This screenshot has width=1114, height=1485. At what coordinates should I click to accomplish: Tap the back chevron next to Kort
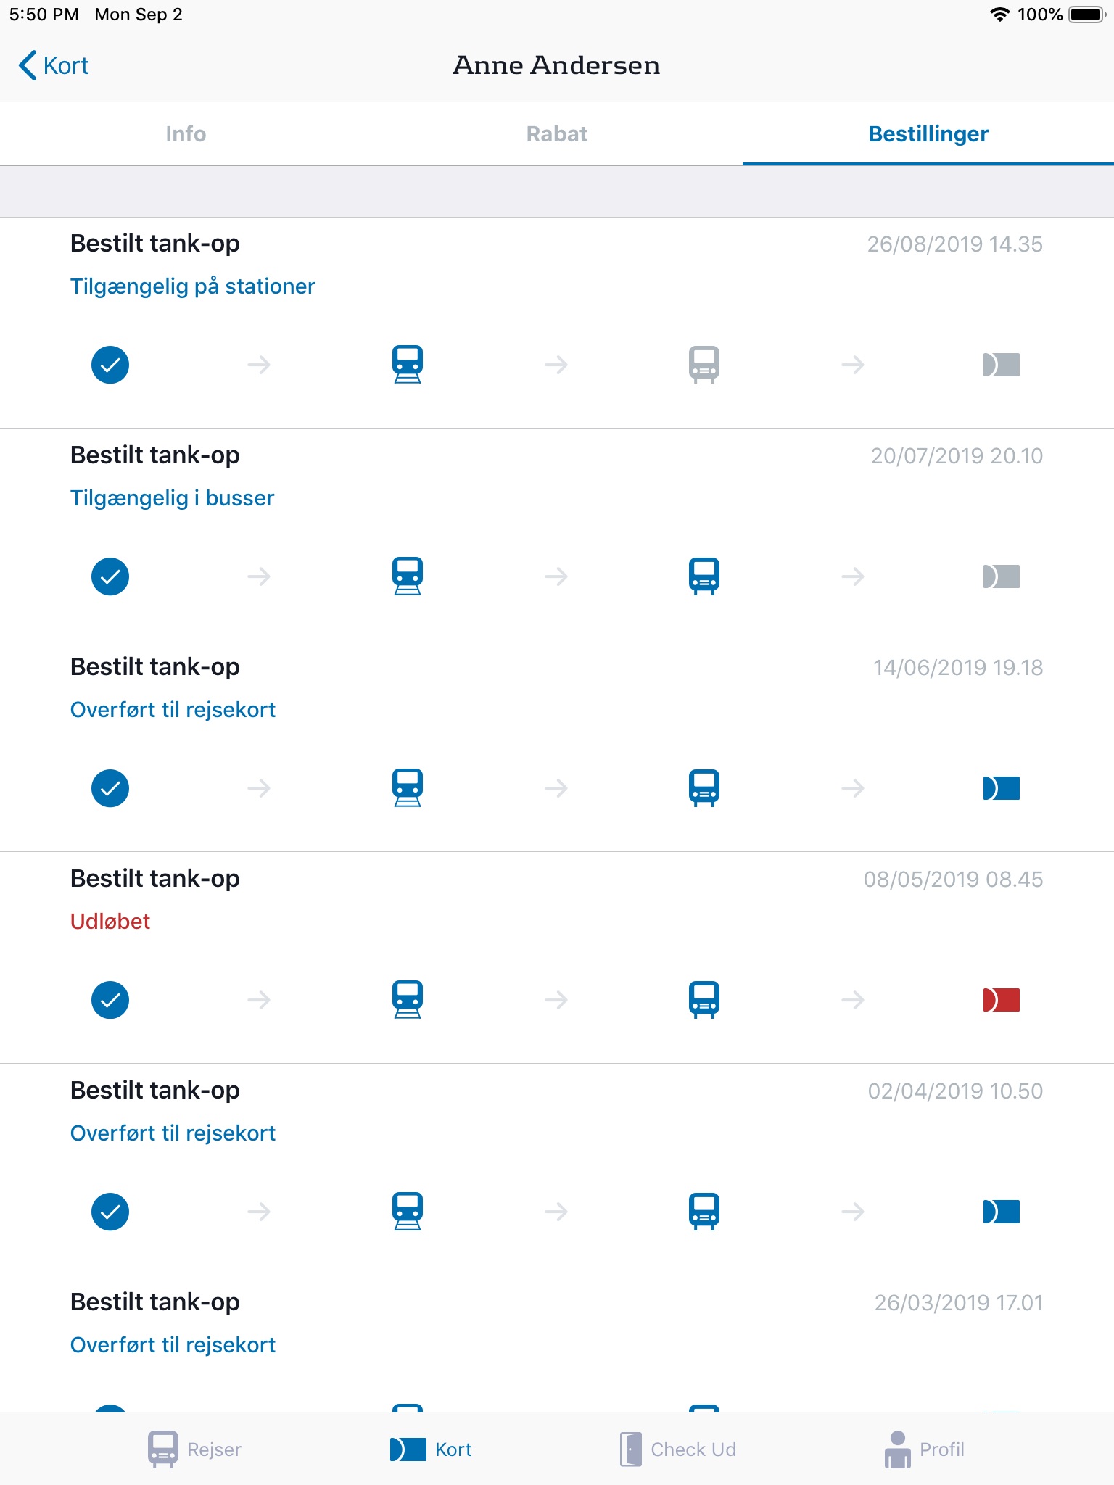[28, 65]
